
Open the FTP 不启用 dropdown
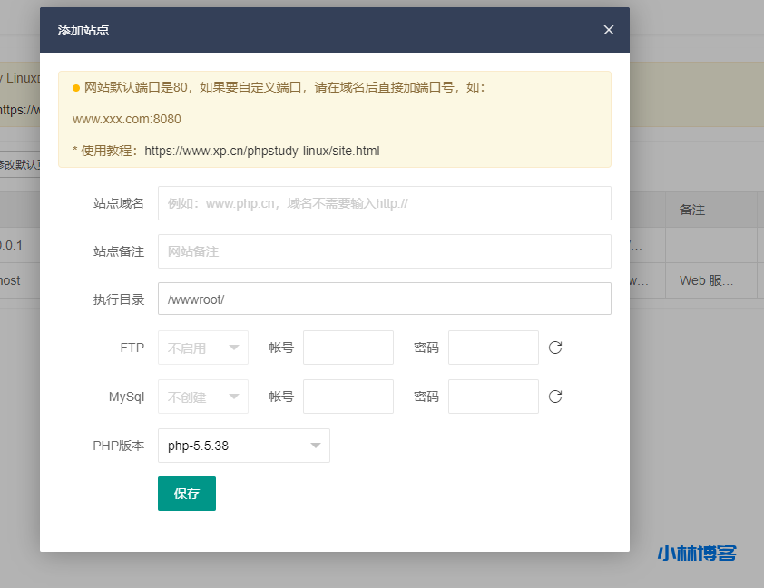pos(202,348)
